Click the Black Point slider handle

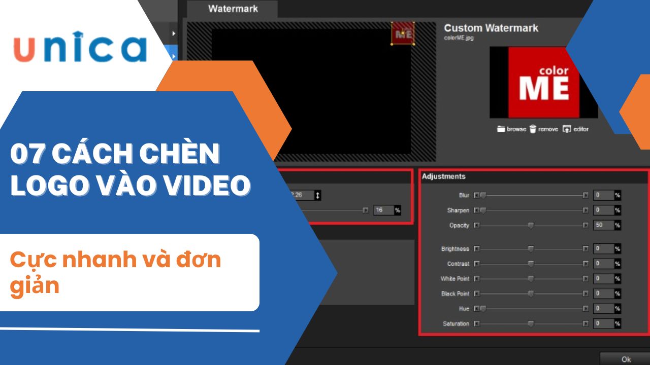[531, 294]
